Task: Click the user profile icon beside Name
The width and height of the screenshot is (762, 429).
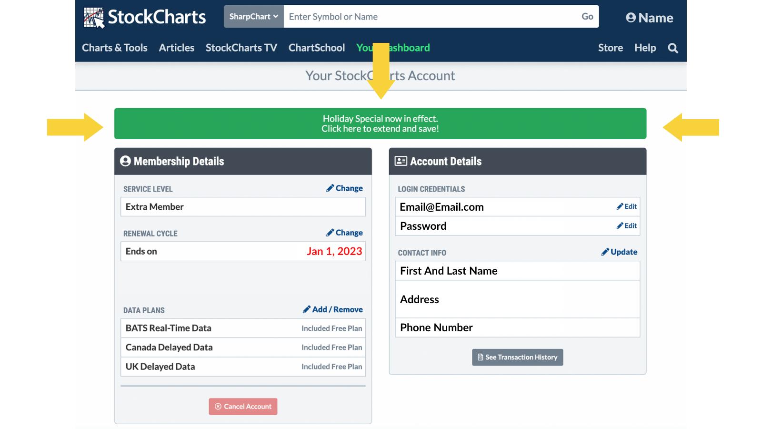Action: [x=631, y=18]
